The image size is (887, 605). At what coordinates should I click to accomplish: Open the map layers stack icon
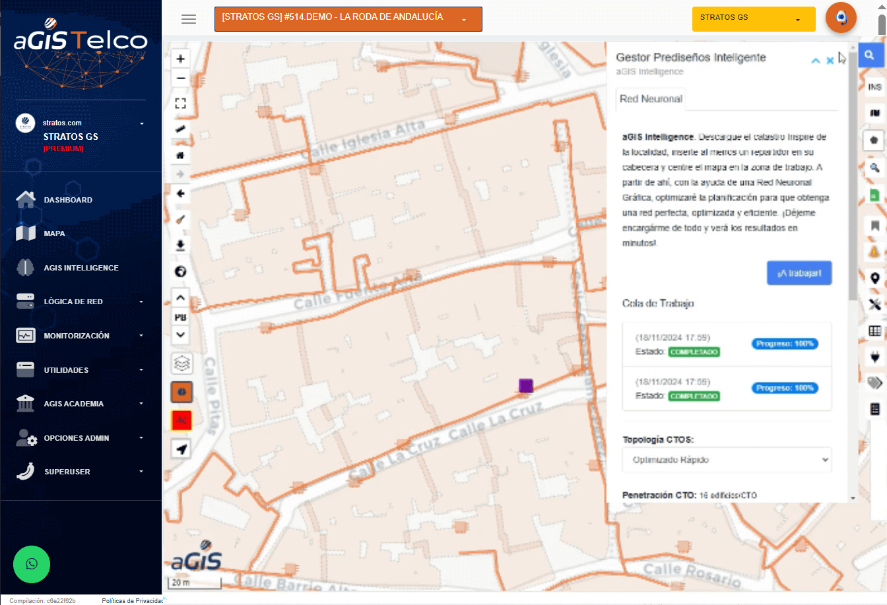(x=181, y=363)
